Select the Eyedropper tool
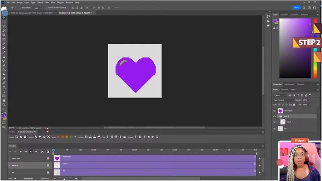This screenshot has height=181, width=322. point(4,44)
